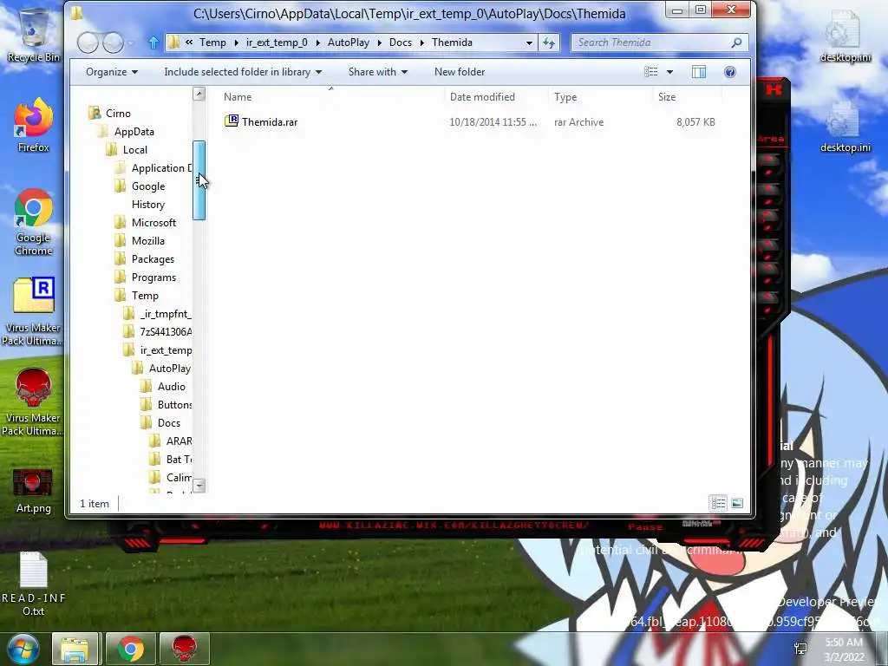The width and height of the screenshot is (888, 666).
Task: Switch to Chrome on the taskbar
Action: point(130,649)
